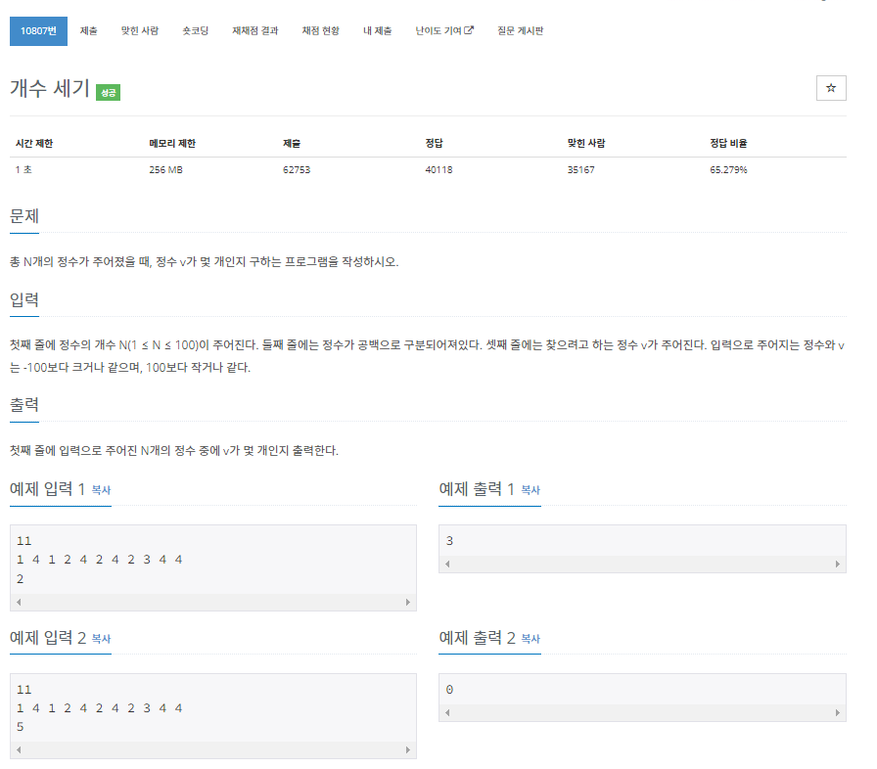Click left scroll arrow in 예제 출력 2 box

click(x=447, y=713)
